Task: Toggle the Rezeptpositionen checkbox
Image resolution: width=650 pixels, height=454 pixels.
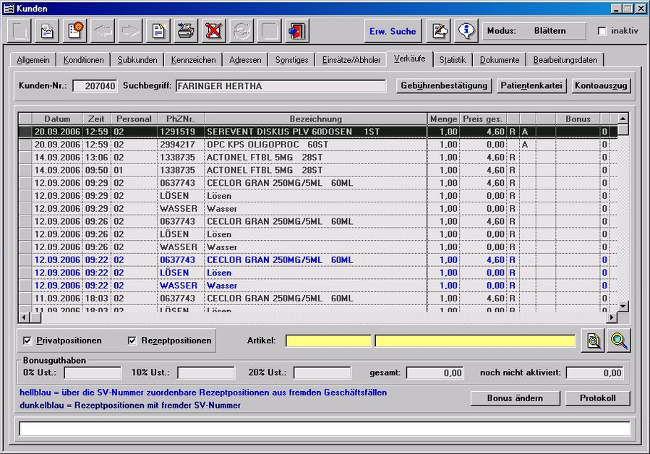Action: pos(132,340)
